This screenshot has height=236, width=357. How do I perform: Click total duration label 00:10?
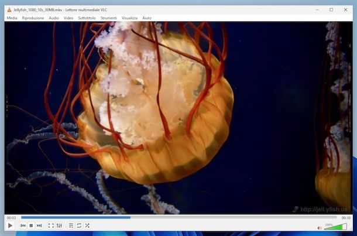point(346,218)
